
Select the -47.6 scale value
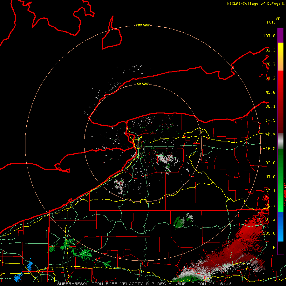coord(269,177)
